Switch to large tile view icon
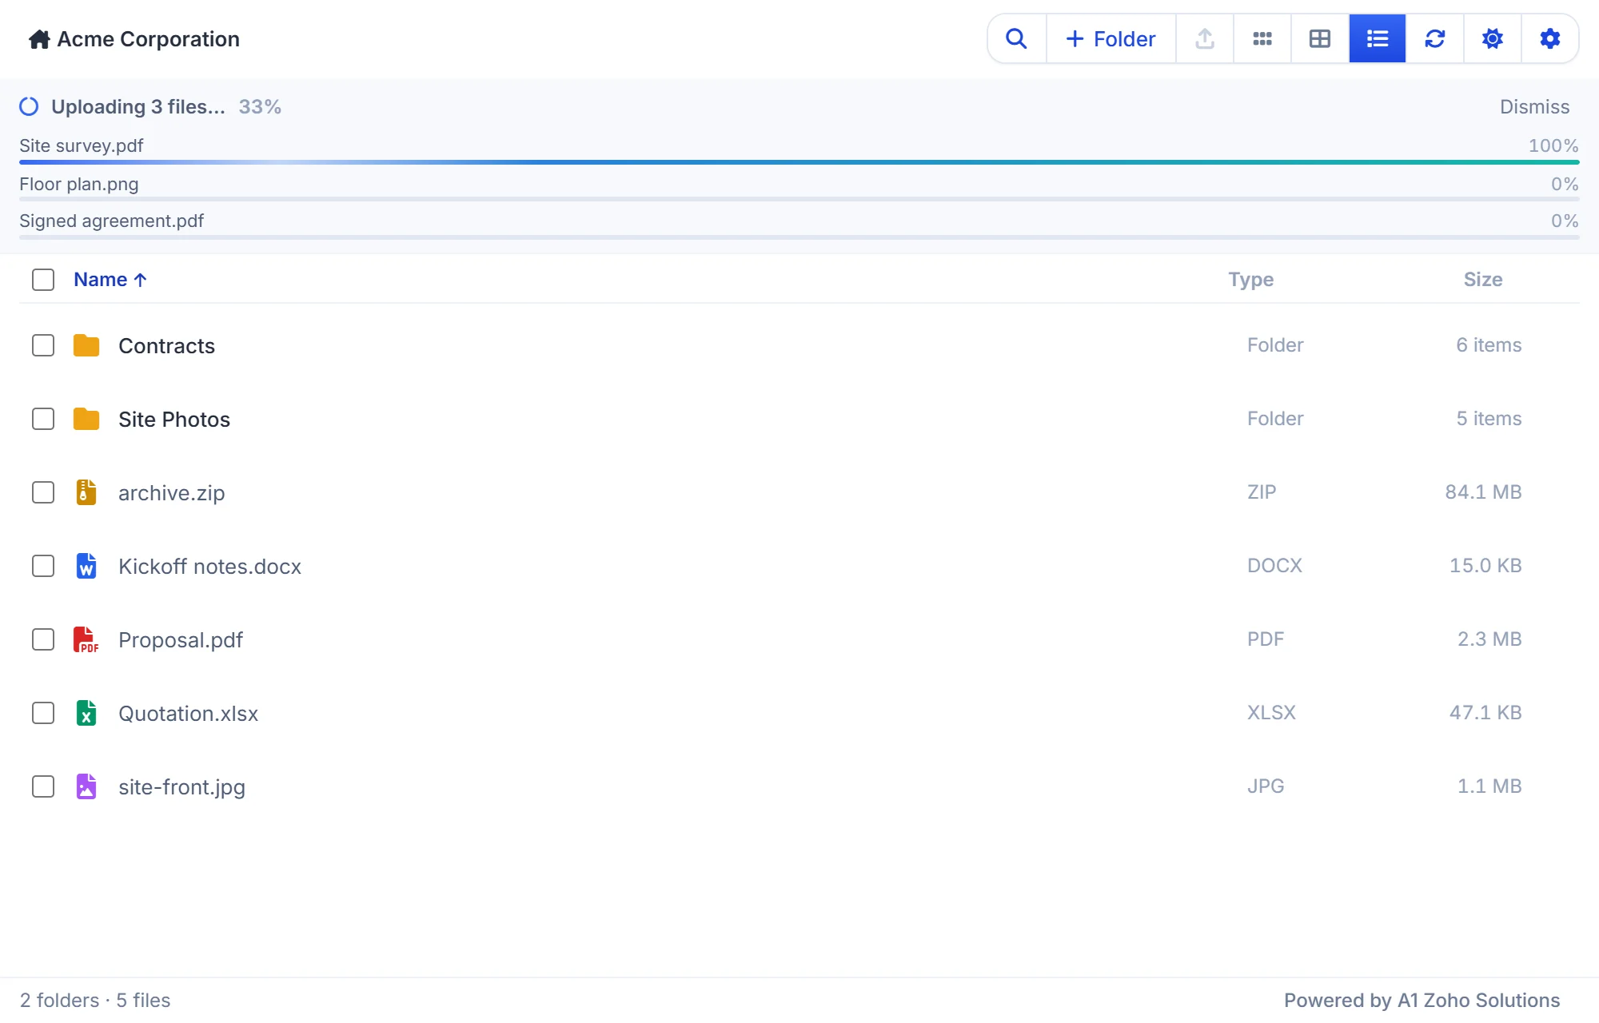Screen dimensions: 1599x1023 [x=1320, y=38]
